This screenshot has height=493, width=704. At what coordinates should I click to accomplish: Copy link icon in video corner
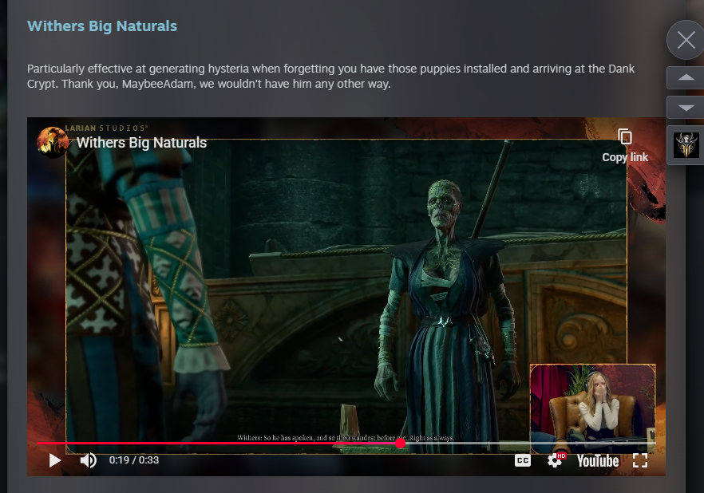point(625,137)
